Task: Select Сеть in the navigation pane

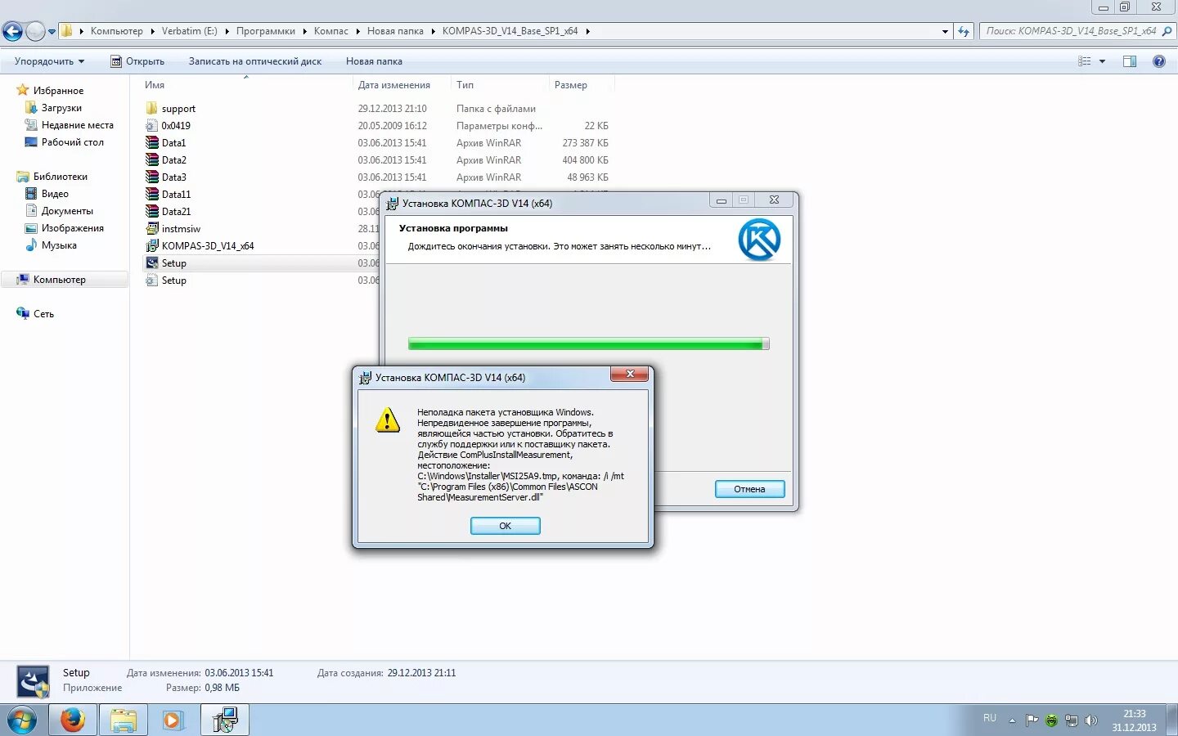Action: pos(43,314)
